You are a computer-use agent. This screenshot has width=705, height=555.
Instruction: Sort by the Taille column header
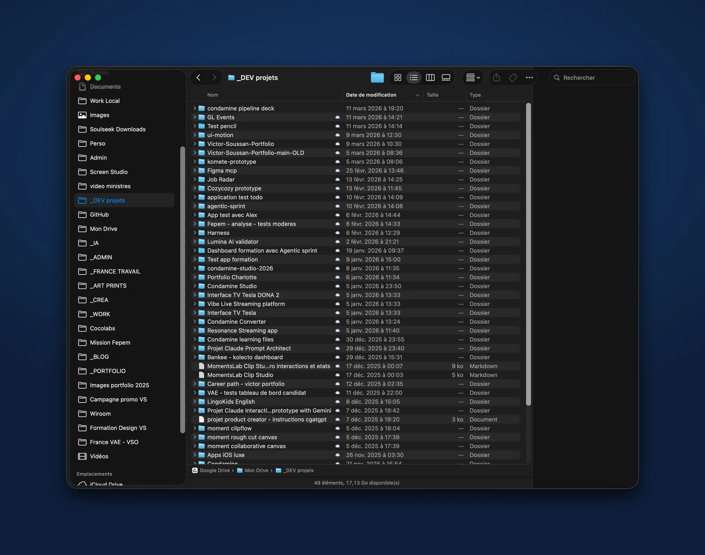432,95
